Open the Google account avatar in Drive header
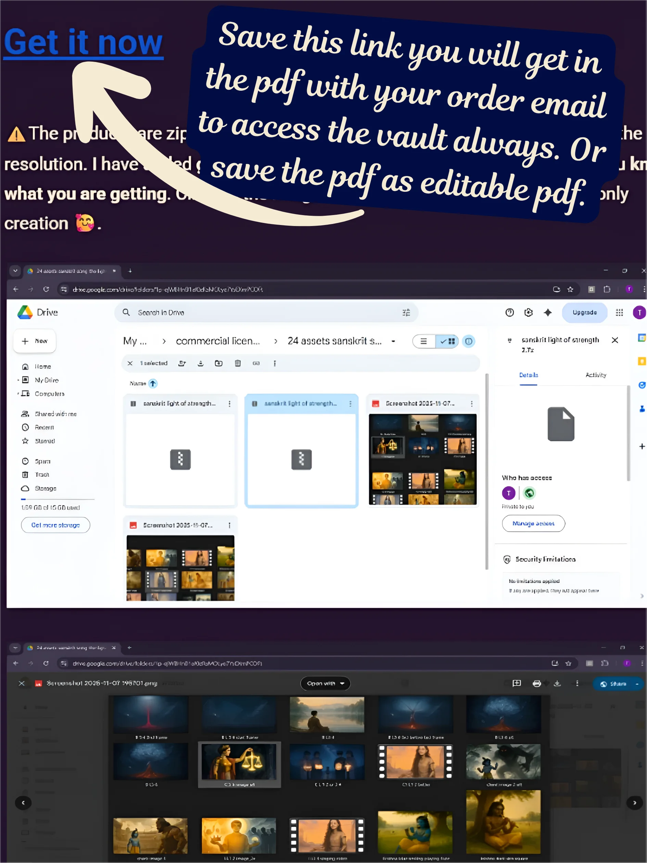Viewport: 647px width, 863px height. click(x=639, y=313)
